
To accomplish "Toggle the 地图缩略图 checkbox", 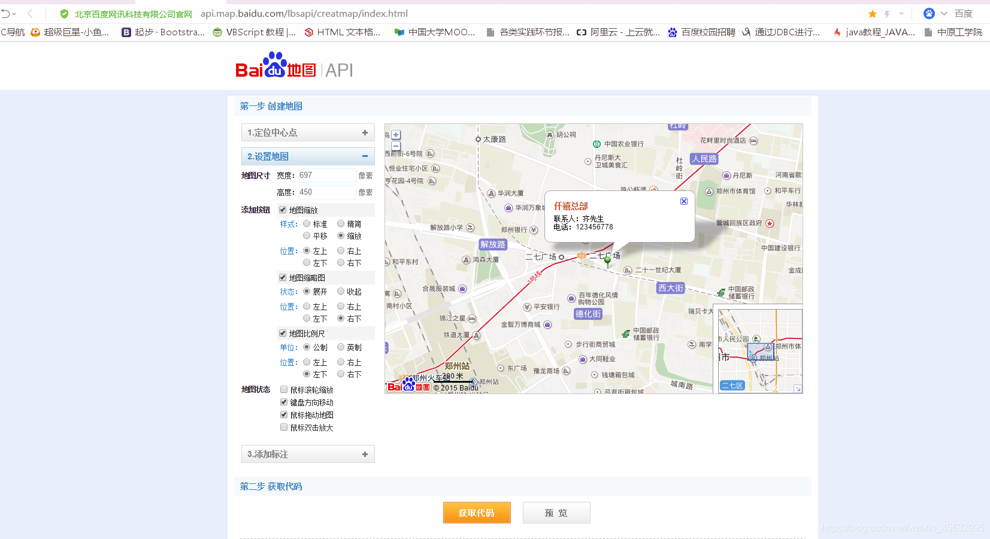I will click(x=283, y=277).
